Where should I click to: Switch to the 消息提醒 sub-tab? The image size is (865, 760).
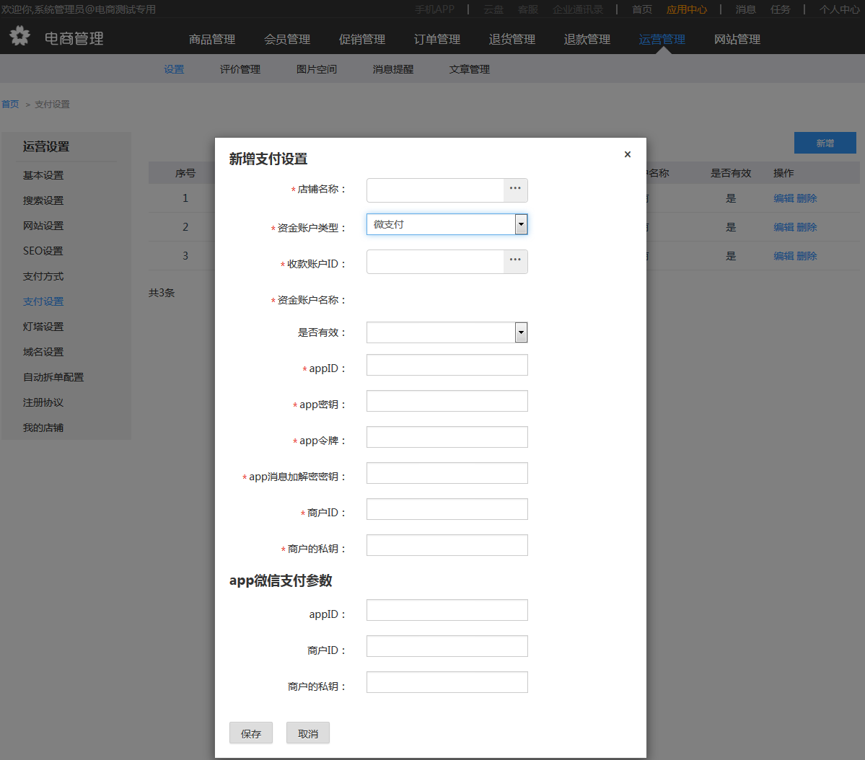[x=392, y=69]
